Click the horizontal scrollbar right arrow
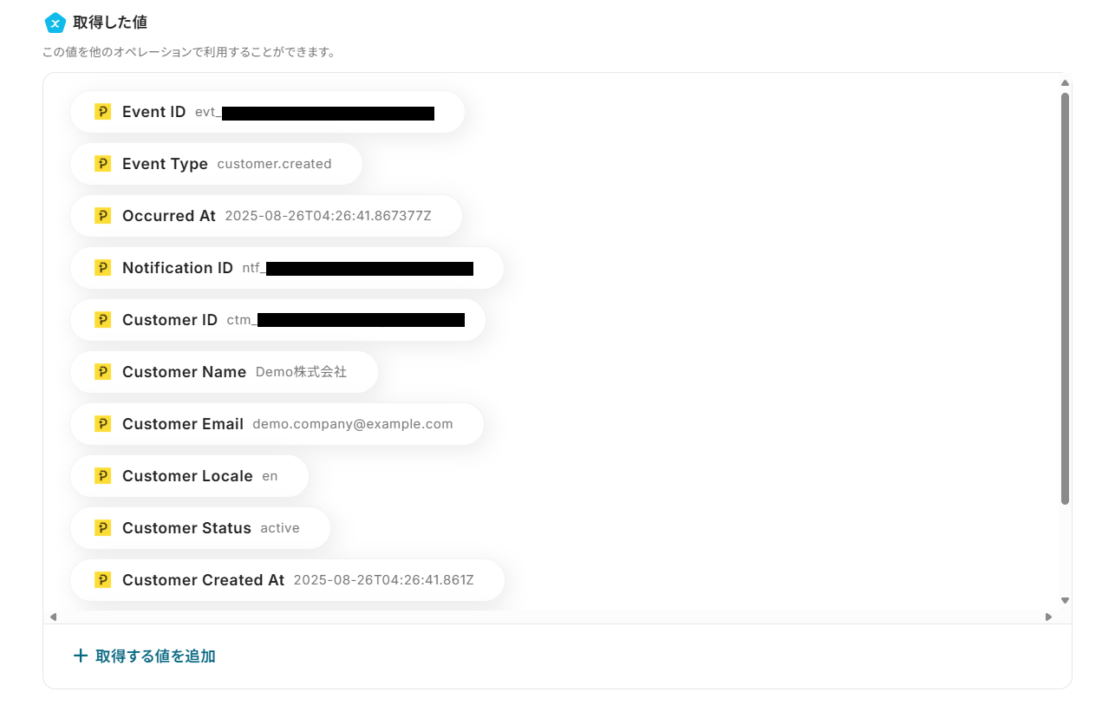Viewport: 1115px width, 705px height. tap(1048, 617)
